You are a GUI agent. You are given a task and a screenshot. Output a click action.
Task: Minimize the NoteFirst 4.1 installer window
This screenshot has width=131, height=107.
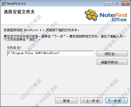(x=108, y=4)
